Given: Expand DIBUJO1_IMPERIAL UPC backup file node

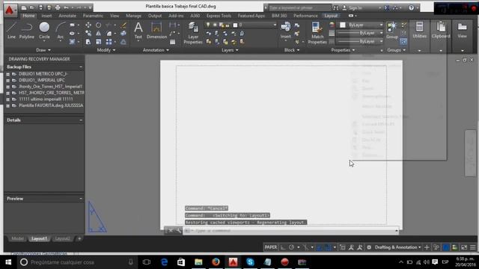Looking at the screenshot, I should tap(8, 80).
